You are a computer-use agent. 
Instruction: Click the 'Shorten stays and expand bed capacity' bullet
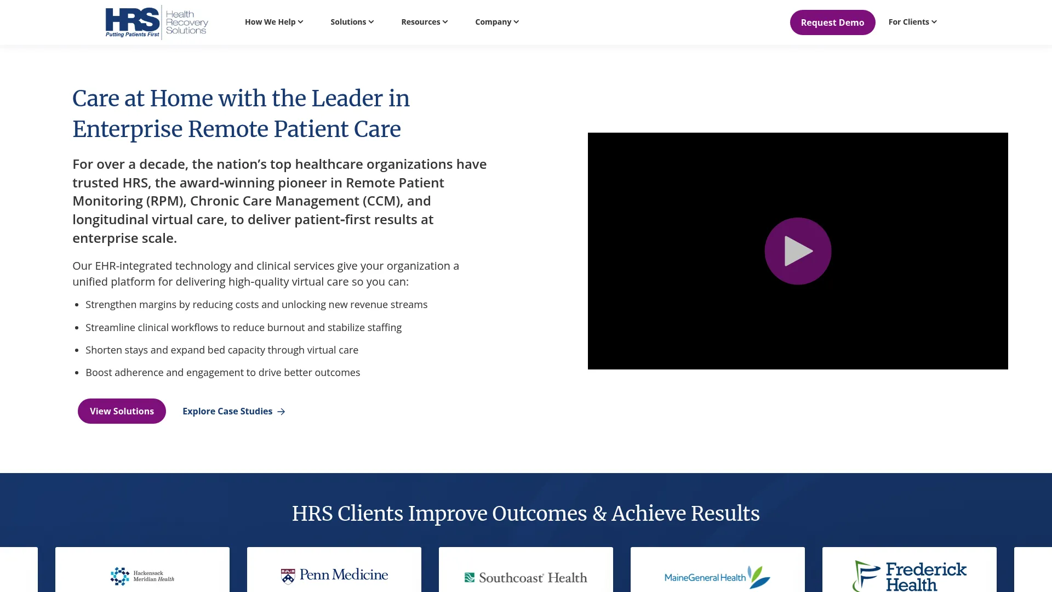(222, 350)
